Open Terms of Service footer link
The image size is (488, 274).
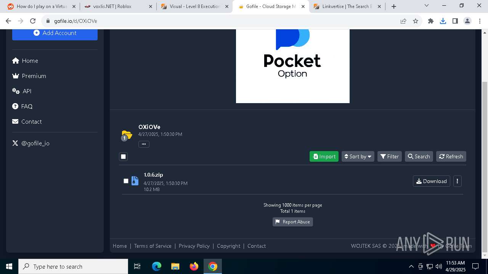coord(153,246)
